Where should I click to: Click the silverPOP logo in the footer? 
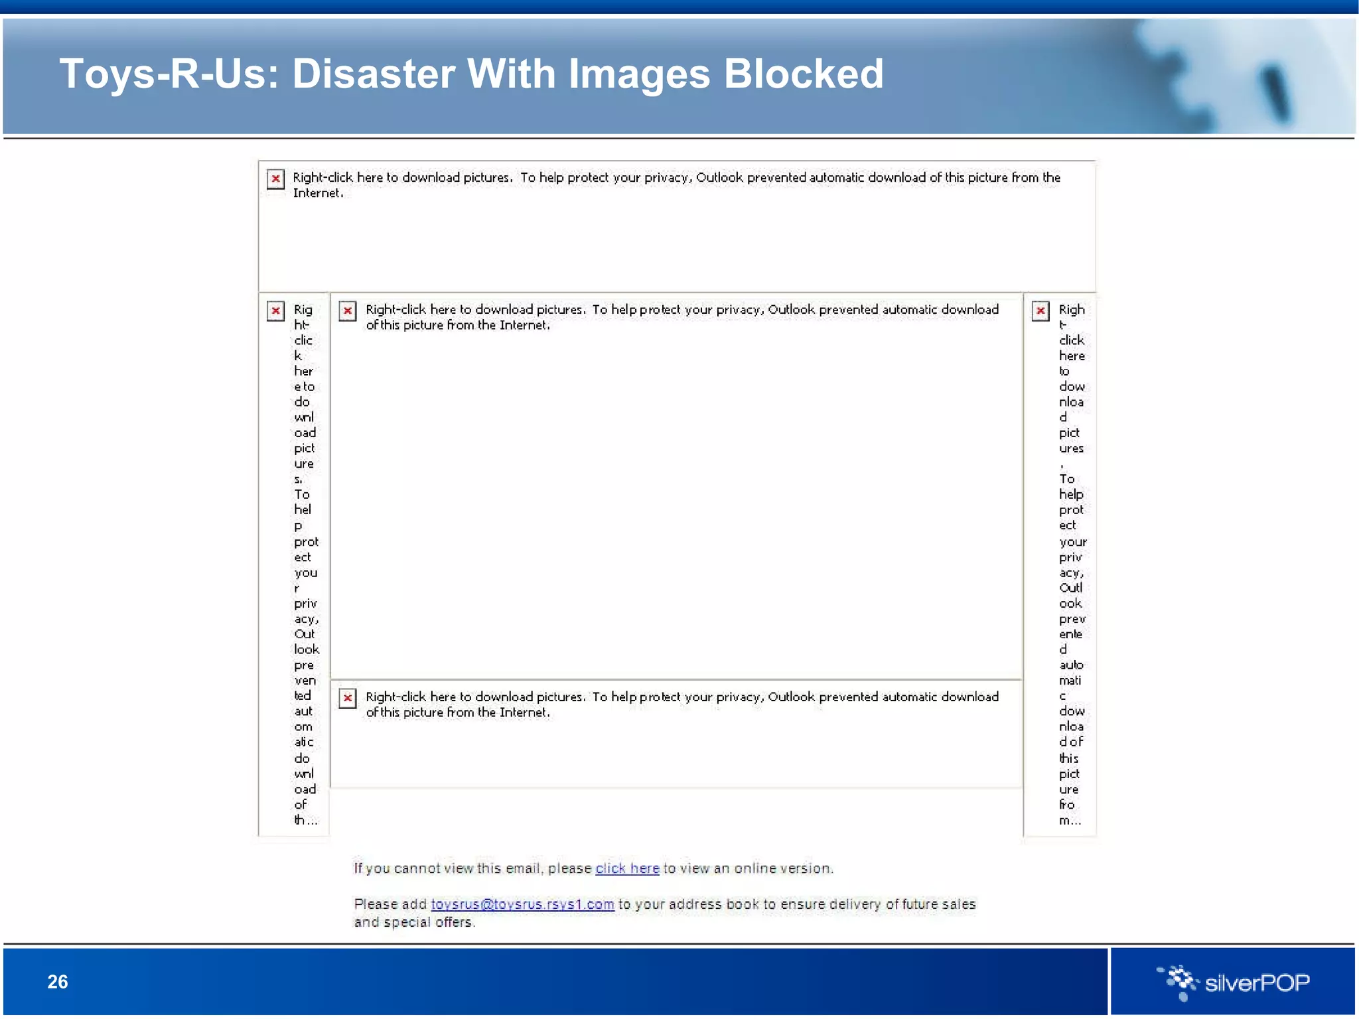pyautogui.click(x=1233, y=982)
